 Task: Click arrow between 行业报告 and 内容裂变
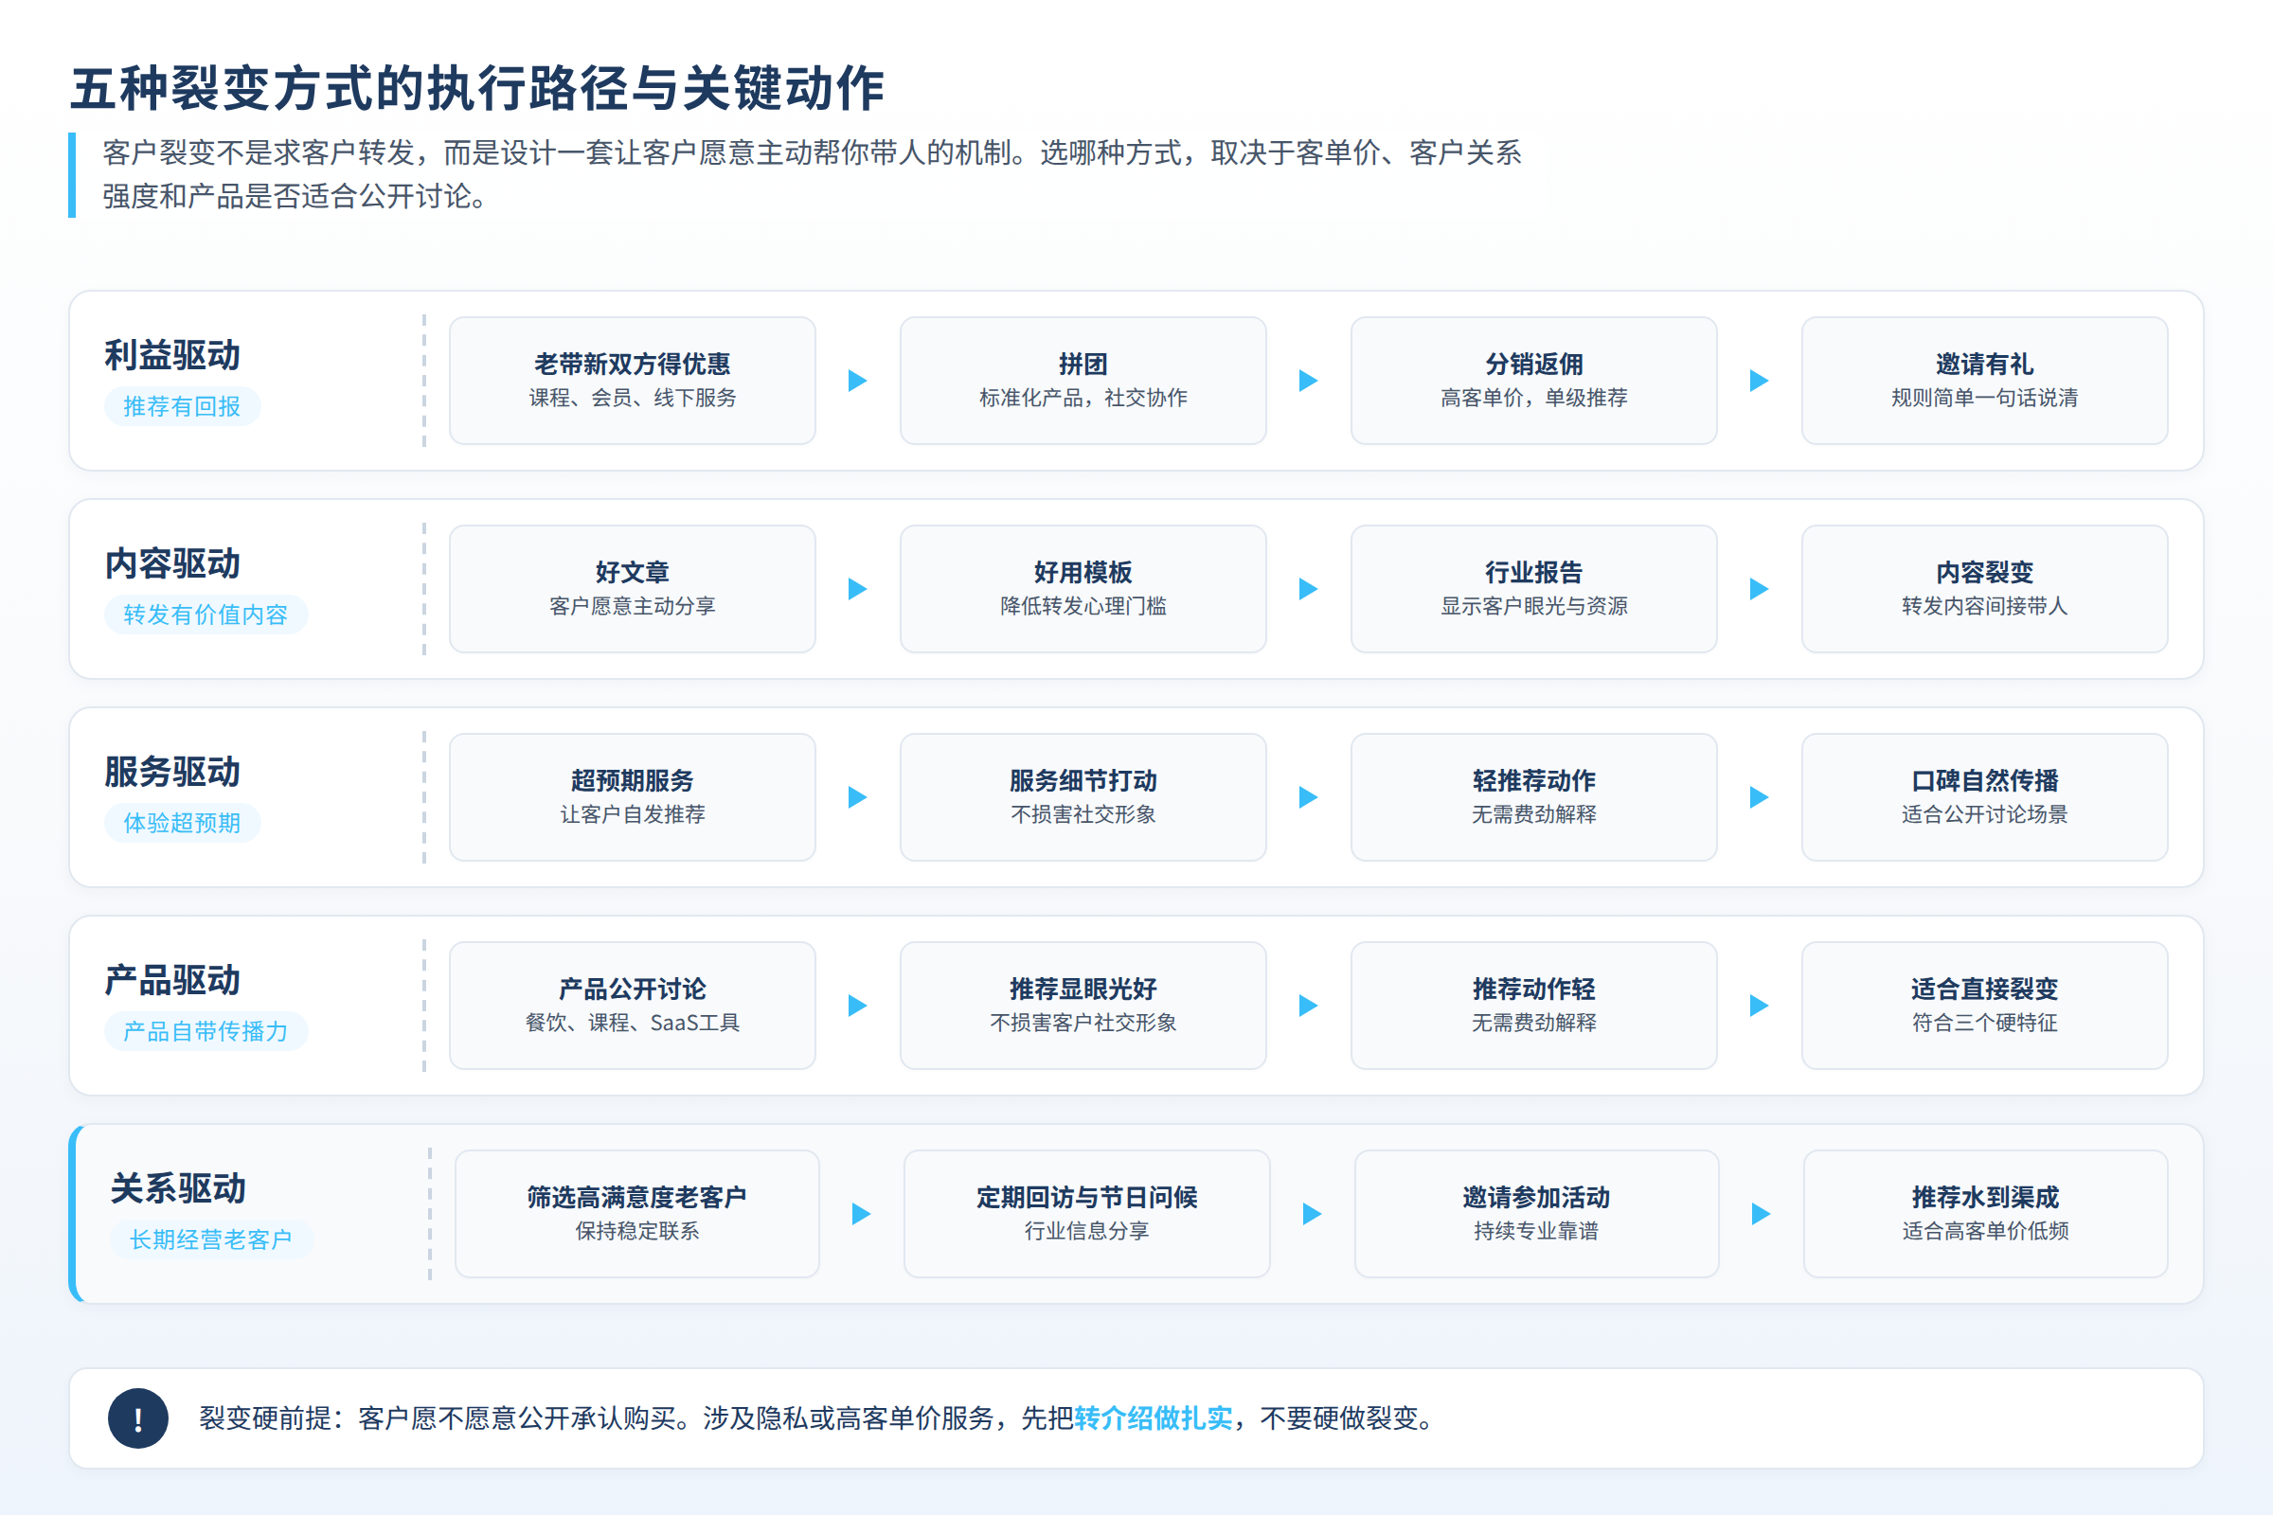click(1759, 589)
